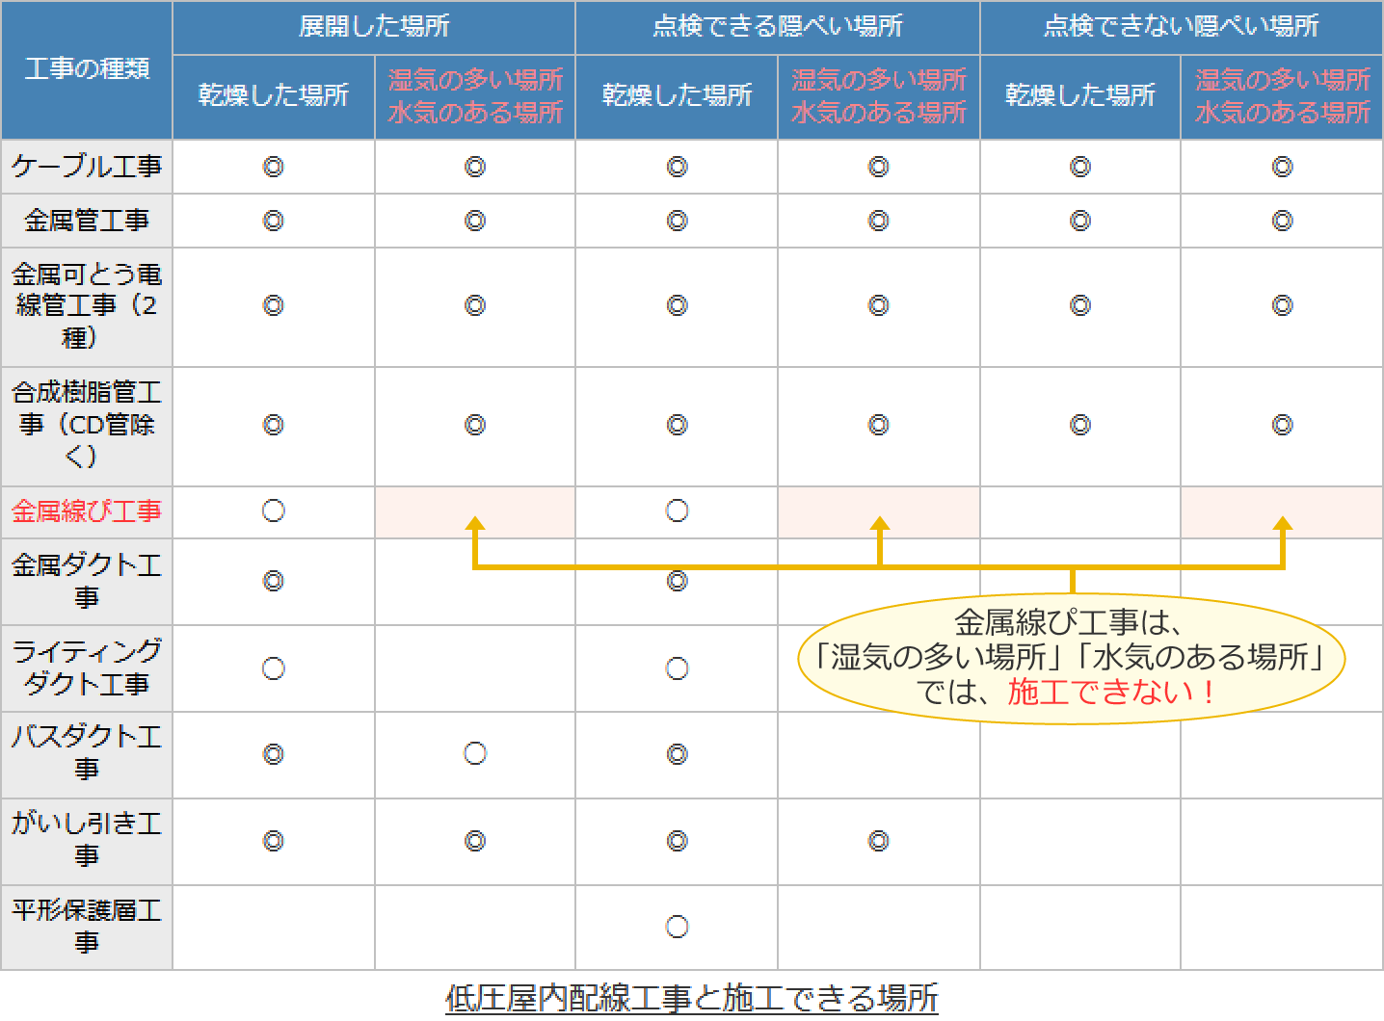Click the leftmost double circle in the 金属ダクト工事 row
The width and height of the screenshot is (1384, 1021).
tap(273, 581)
